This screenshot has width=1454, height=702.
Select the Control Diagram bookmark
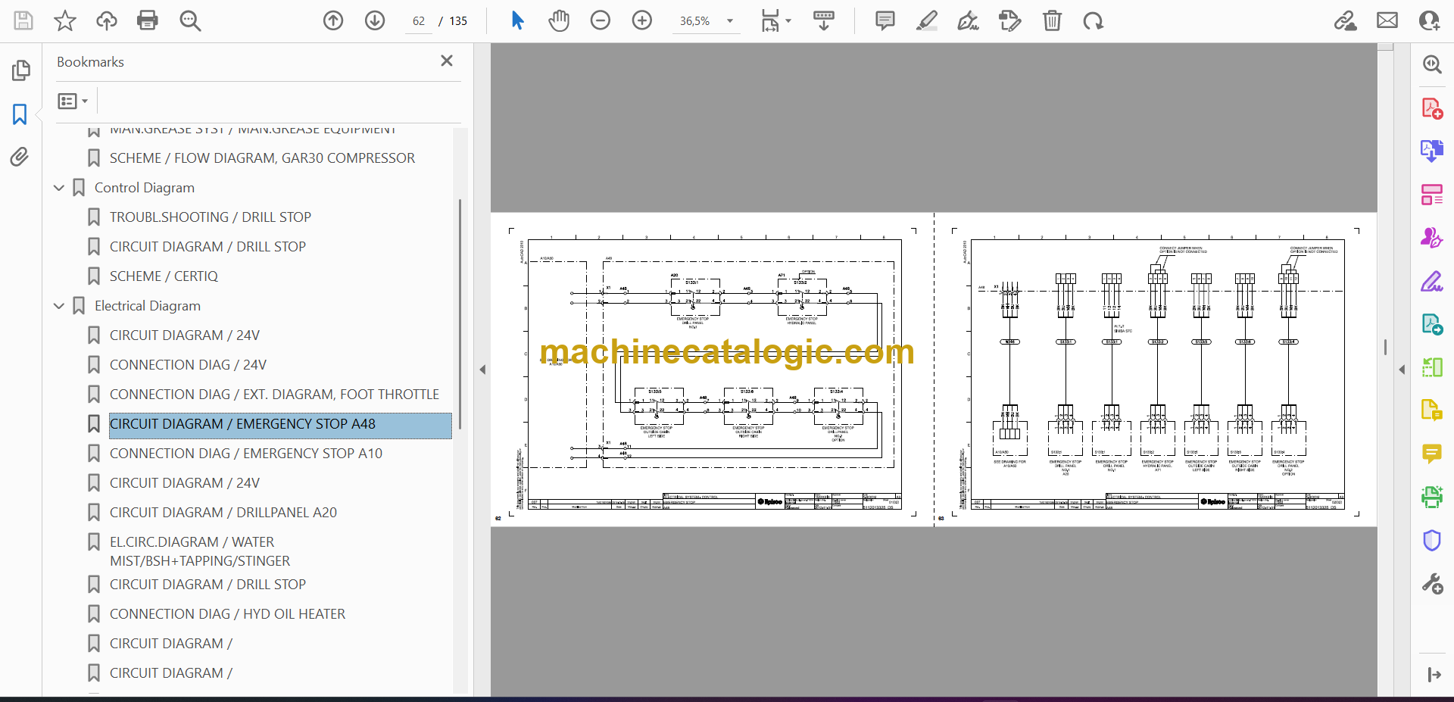pos(145,188)
